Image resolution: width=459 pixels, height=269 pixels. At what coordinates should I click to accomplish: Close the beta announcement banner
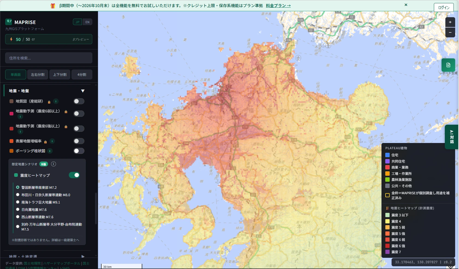406,5
